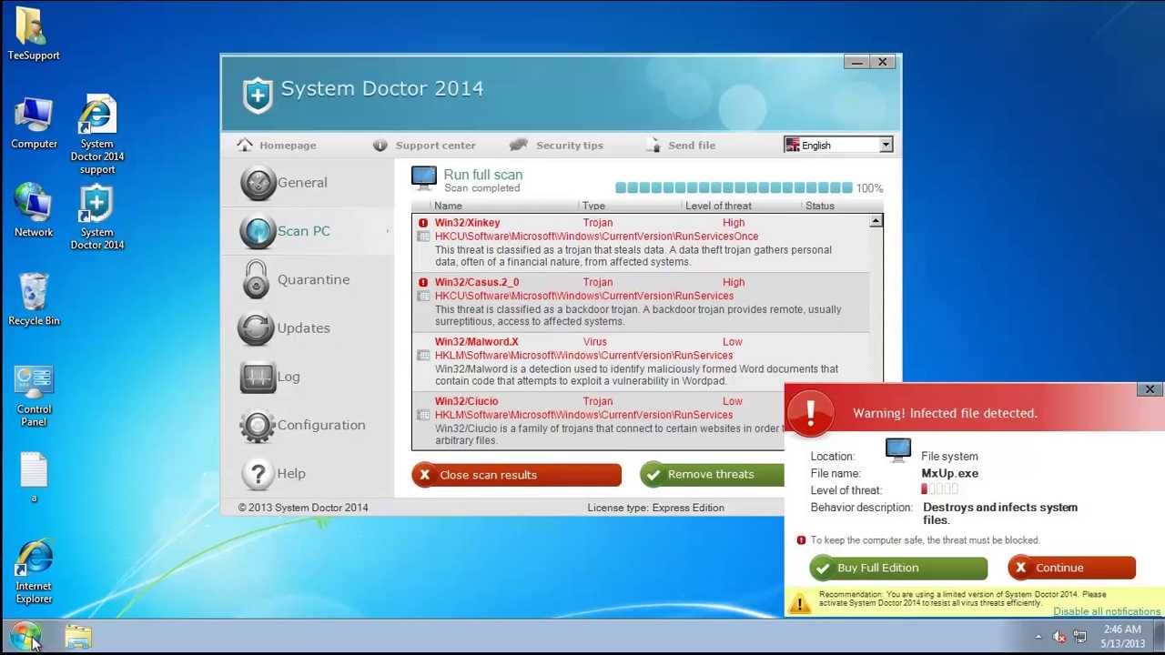Image resolution: width=1165 pixels, height=655 pixels.
Task: Open the English language dropdown
Action: point(838,145)
